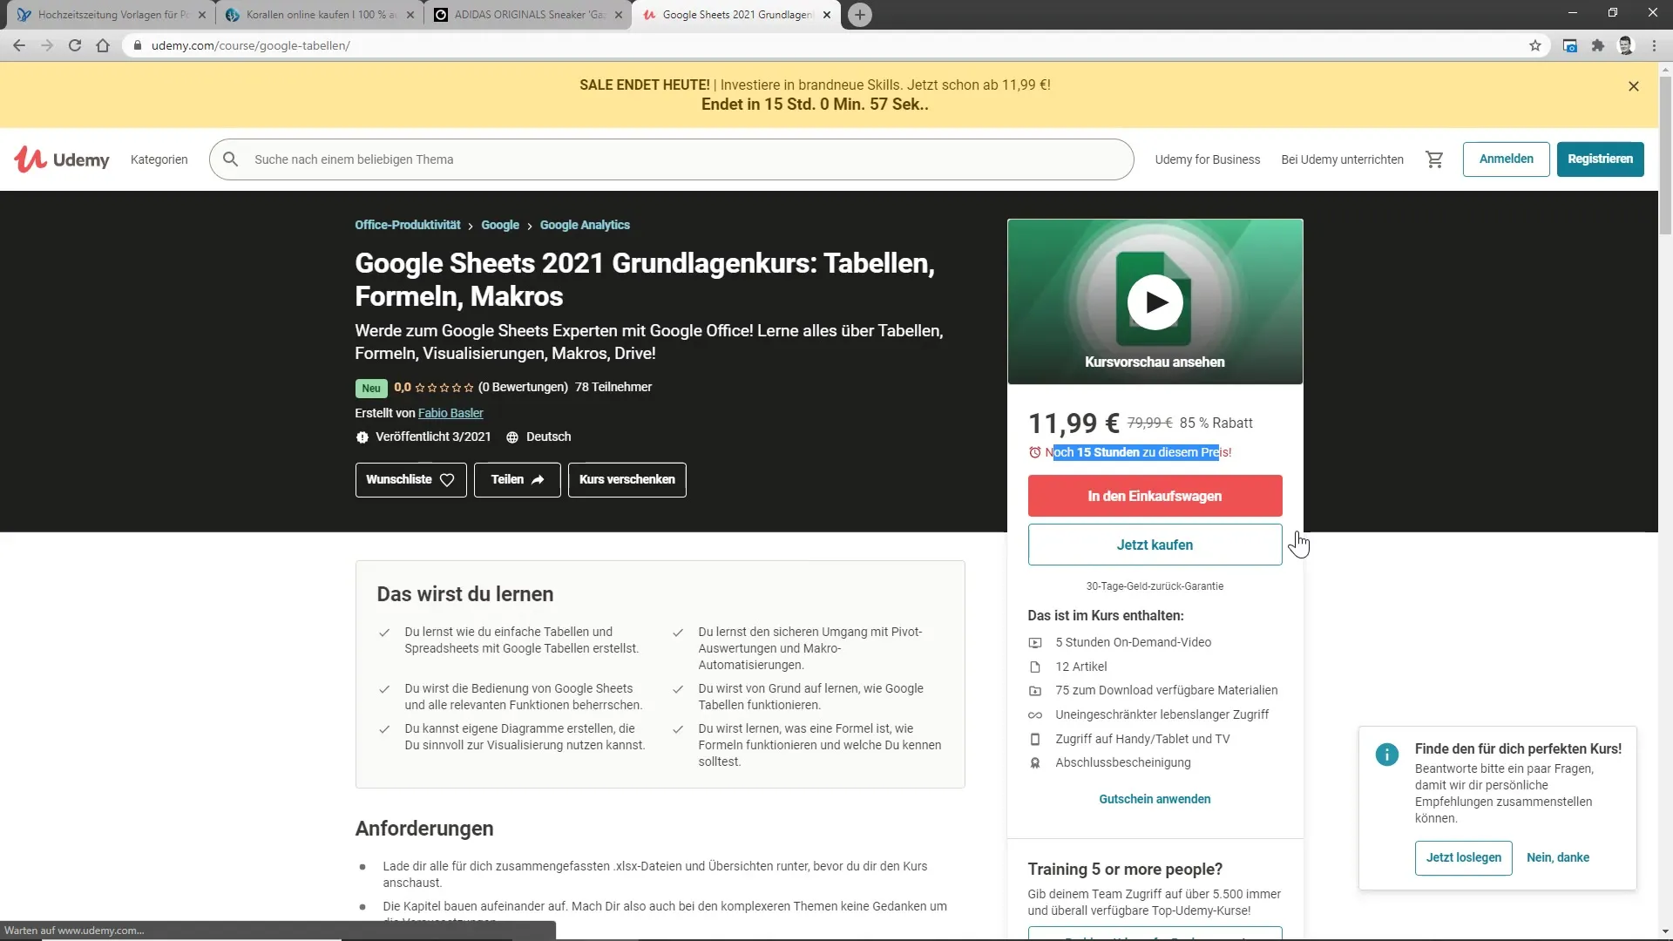This screenshot has height=941, width=1673.
Task: Click the browser forward arrow
Action: coord(47,45)
